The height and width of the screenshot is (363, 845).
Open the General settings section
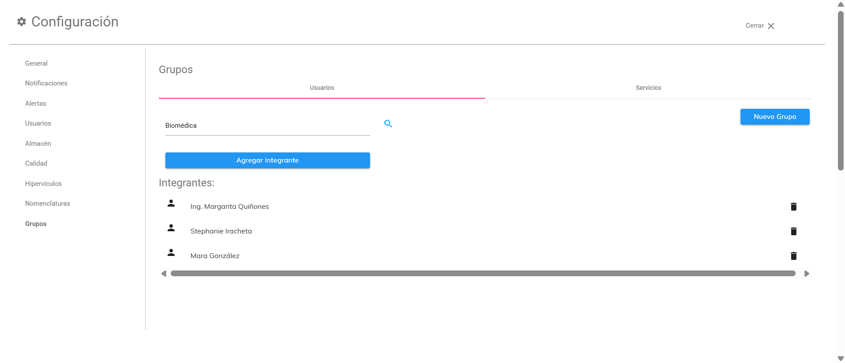[36, 63]
